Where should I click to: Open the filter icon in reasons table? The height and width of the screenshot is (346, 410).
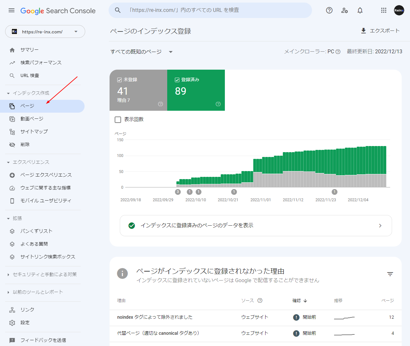pos(390,274)
